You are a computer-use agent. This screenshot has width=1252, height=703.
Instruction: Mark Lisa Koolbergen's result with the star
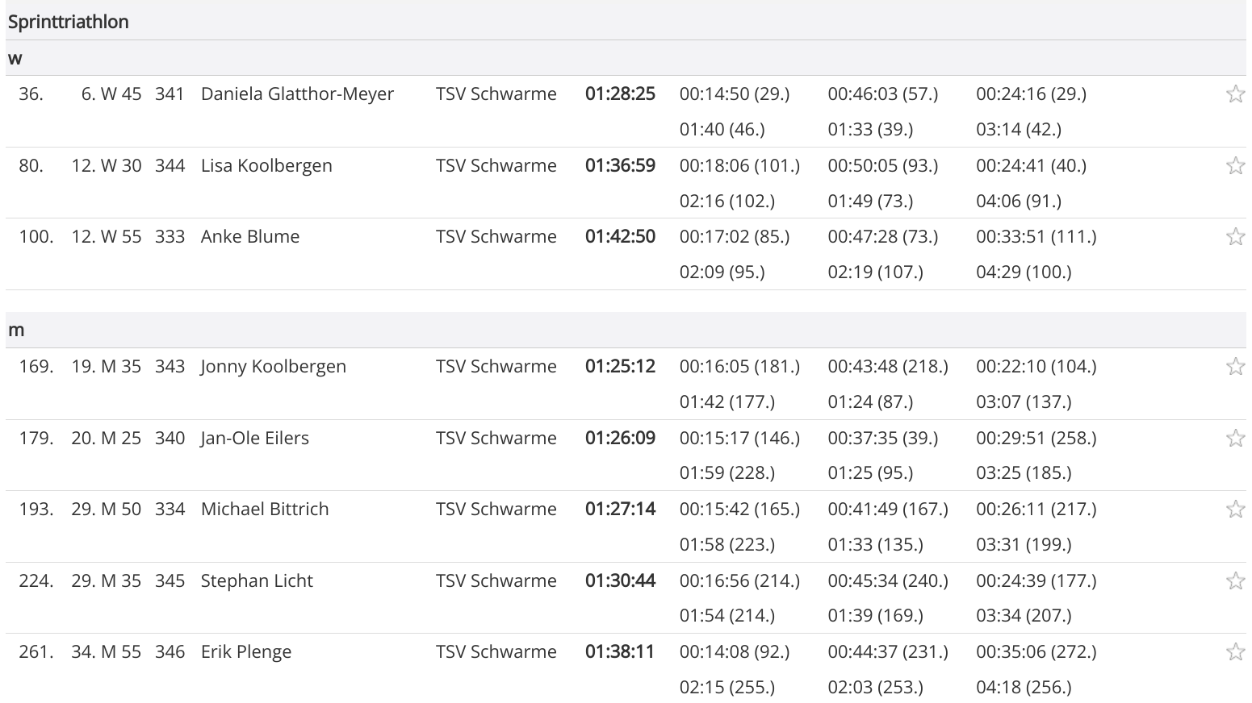click(1234, 166)
